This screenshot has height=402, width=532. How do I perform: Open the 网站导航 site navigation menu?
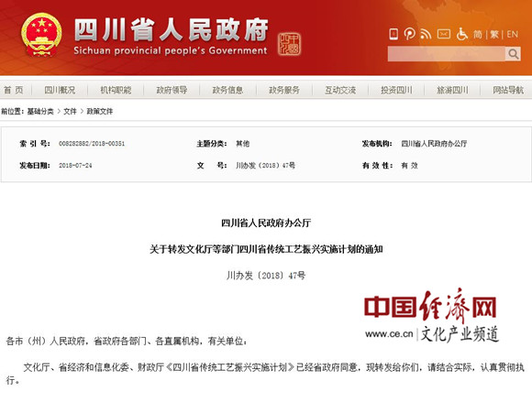pos(508,90)
